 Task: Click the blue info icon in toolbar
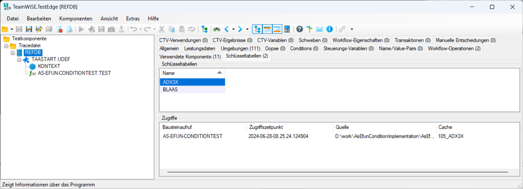pos(329,29)
